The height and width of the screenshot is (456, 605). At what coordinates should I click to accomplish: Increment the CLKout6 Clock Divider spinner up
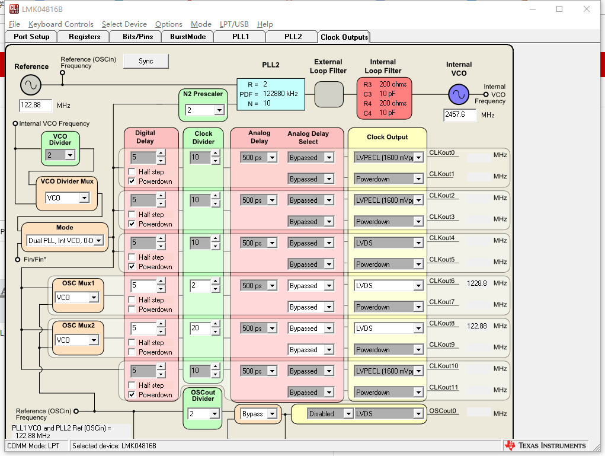215,282
